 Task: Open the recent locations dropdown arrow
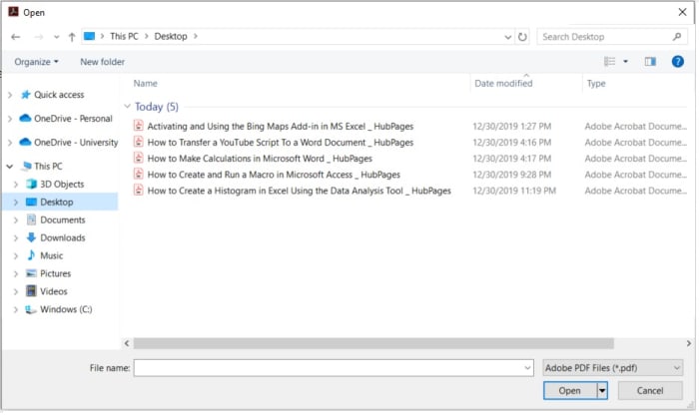coord(56,37)
